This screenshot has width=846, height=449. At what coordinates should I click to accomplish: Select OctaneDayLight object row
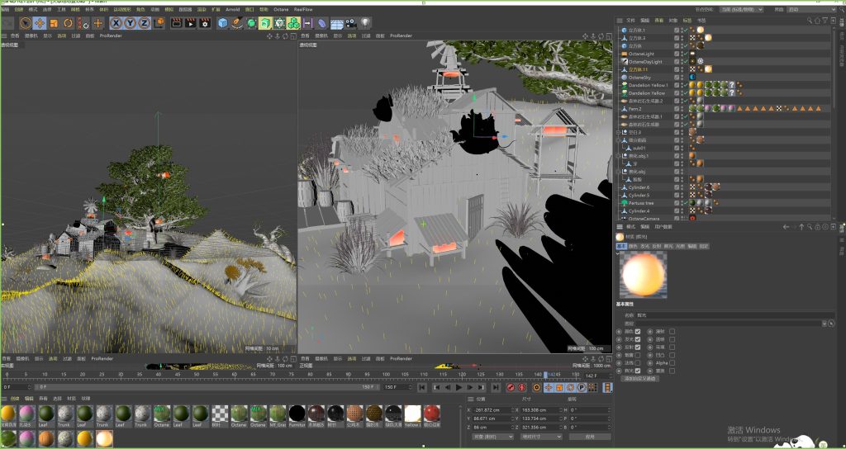pos(644,61)
